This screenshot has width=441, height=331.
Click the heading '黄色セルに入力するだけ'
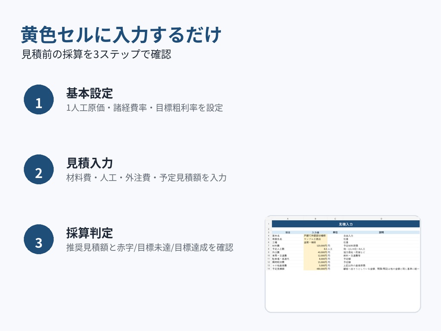coord(121,35)
